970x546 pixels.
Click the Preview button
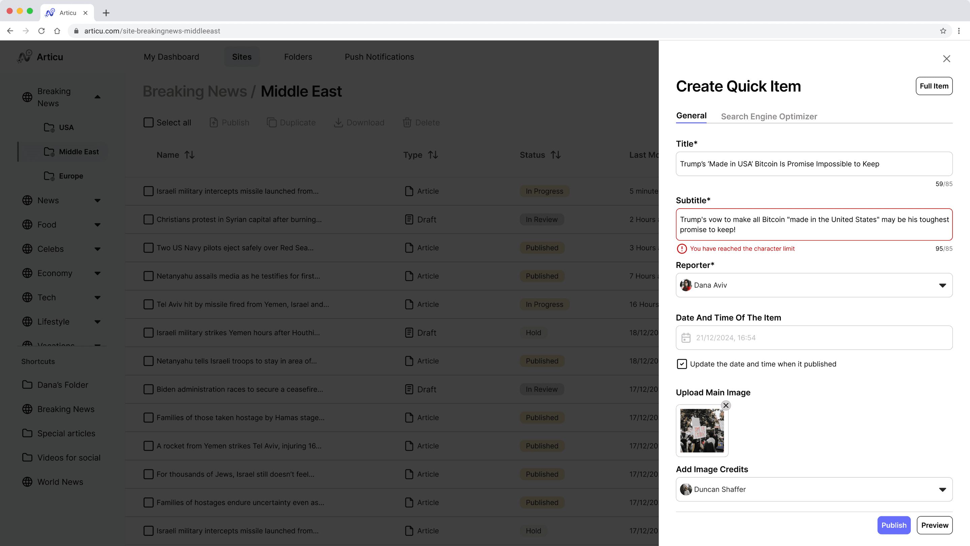pyautogui.click(x=935, y=525)
